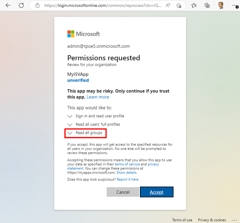240x223 pixels.
Task: Open the terms of service link
Action: pyautogui.click(x=129, y=164)
